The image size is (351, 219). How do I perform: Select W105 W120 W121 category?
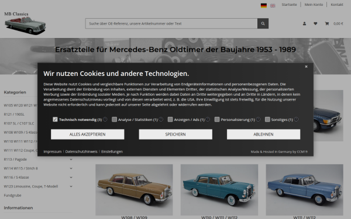tap(20, 105)
